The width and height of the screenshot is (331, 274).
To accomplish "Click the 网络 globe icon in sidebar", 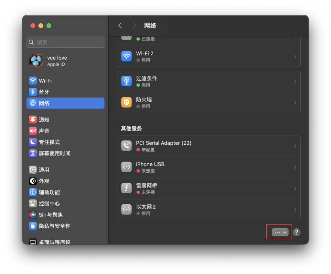I will tap(33, 103).
